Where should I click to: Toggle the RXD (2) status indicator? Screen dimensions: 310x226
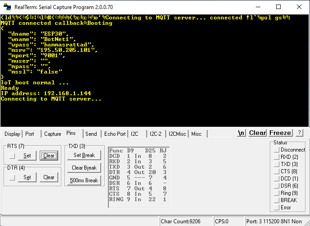pos(276,157)
